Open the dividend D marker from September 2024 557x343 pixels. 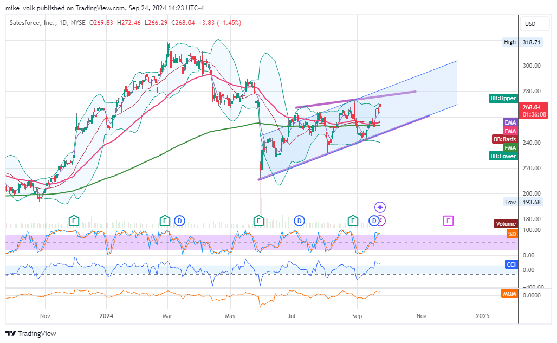374,221
